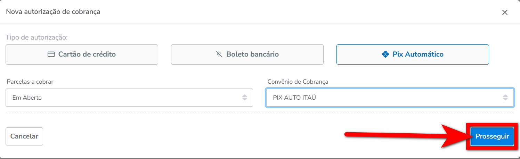Click the Parcelas a cobrar label
Image resolution: width=520 pixels, height=159 pixels.
point(30,82)
